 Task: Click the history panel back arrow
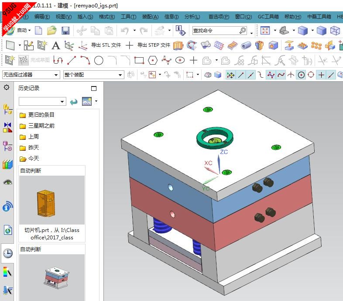(x=74, y=102)
